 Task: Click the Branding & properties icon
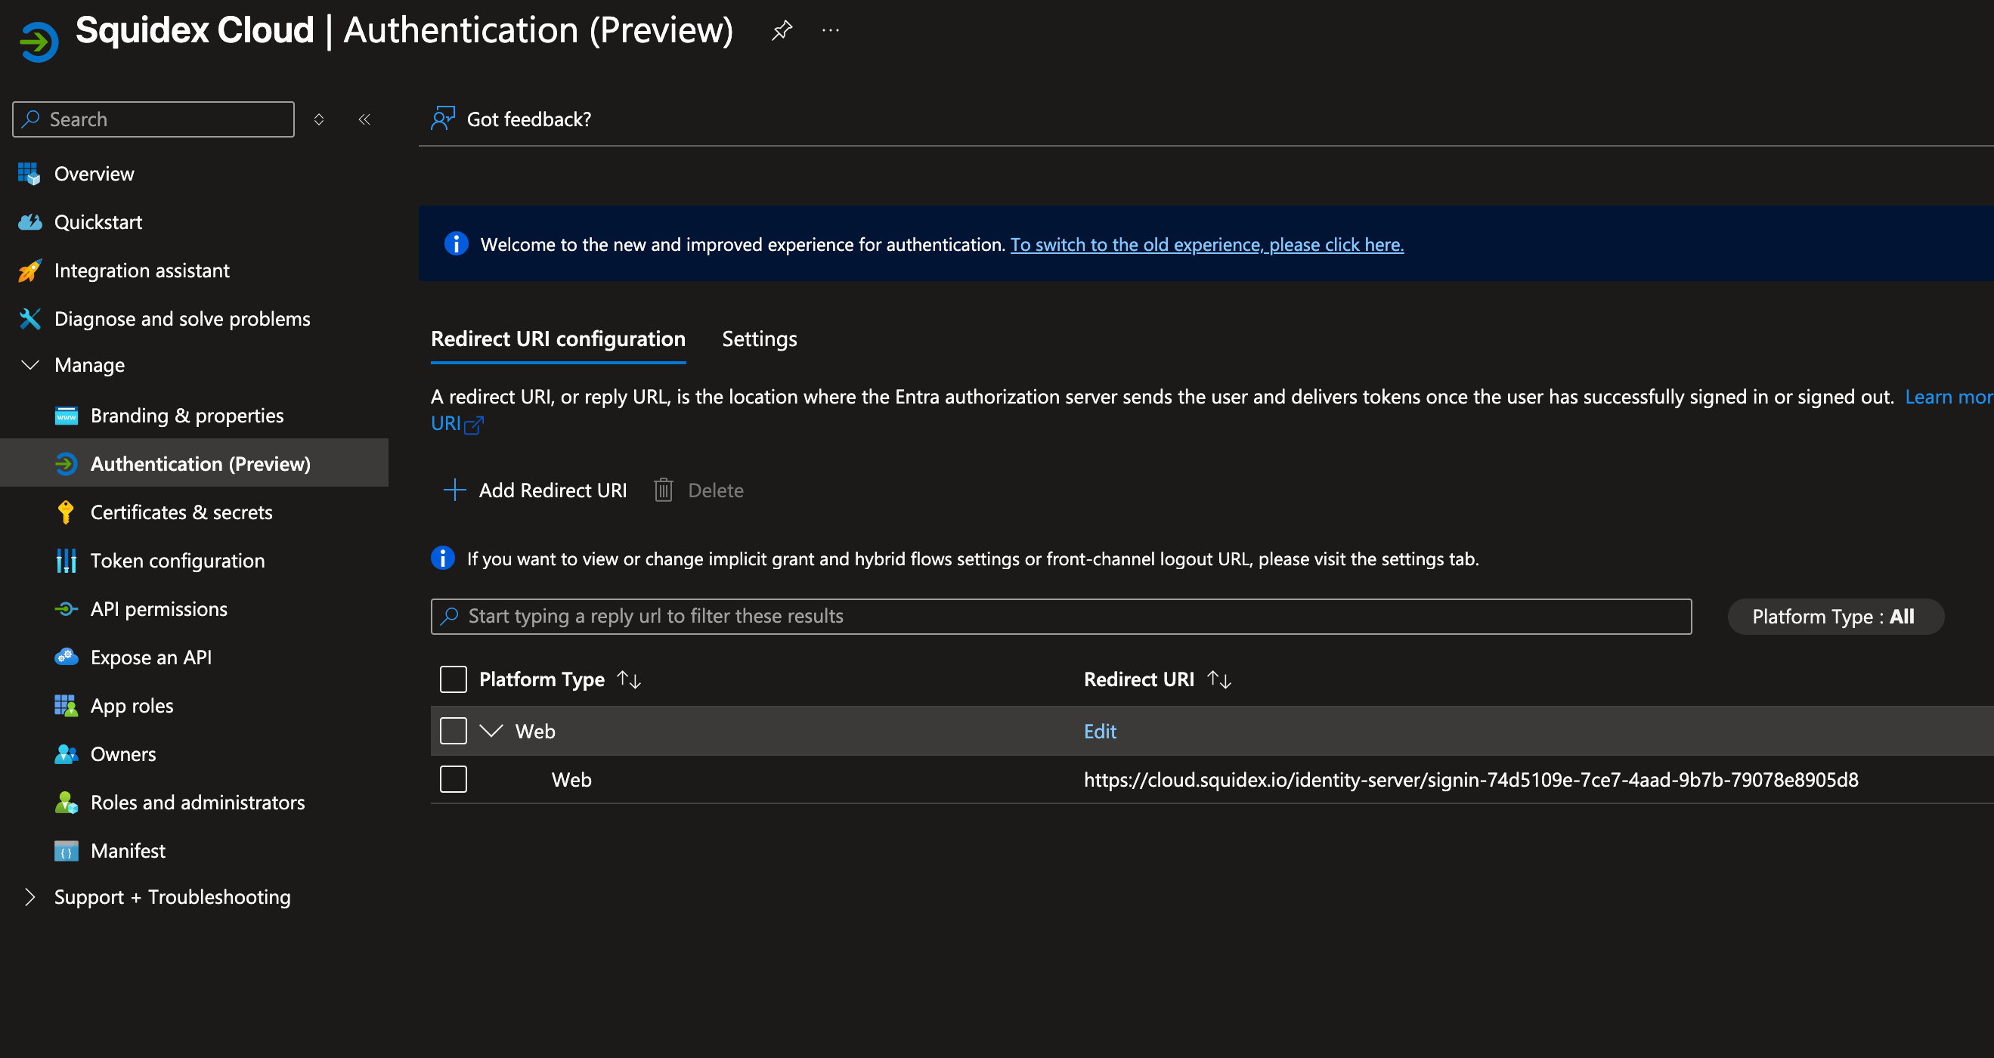click(66, 416)
